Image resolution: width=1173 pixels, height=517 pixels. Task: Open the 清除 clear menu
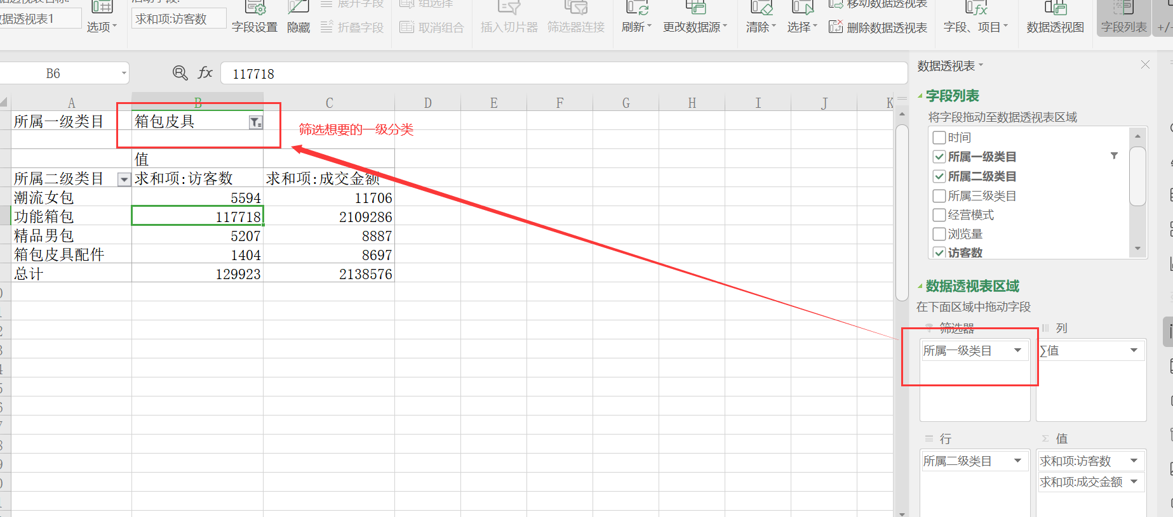[x=760, y=27]
